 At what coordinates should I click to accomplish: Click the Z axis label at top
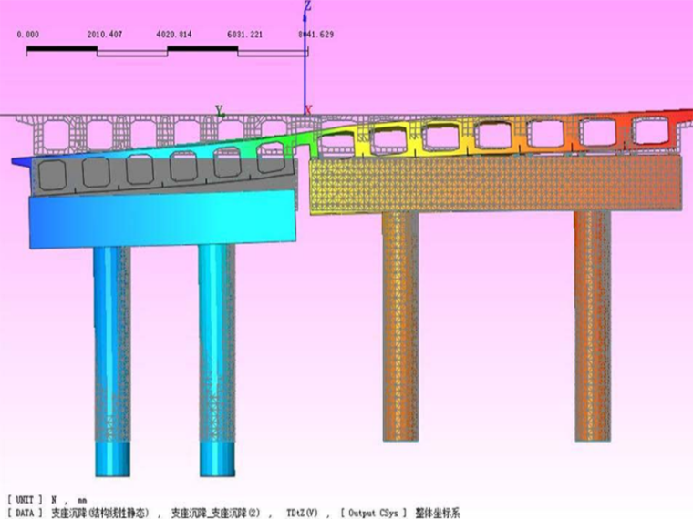[308, 6]
